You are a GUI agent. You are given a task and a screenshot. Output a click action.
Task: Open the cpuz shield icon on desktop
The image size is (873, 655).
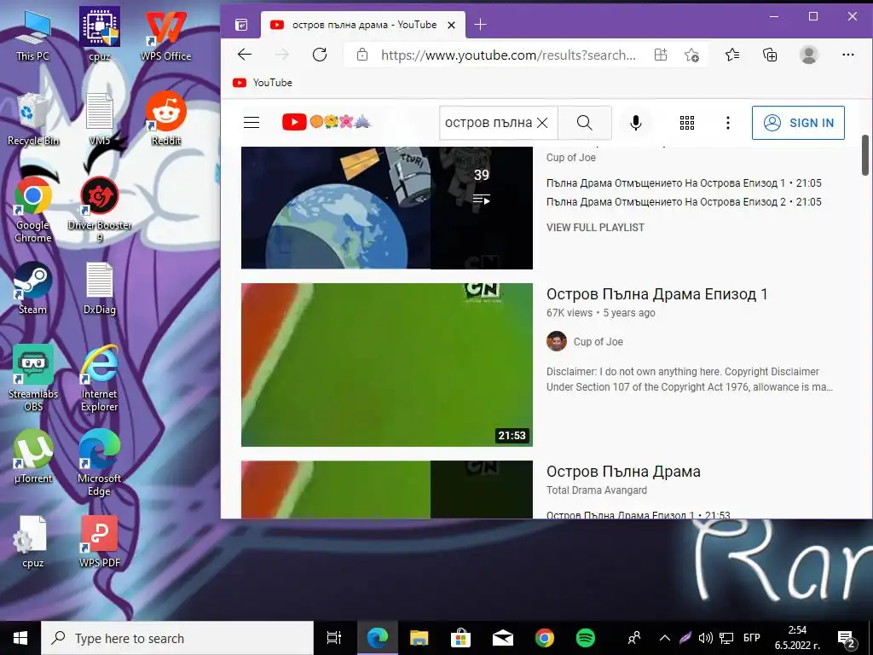[100, 34]
